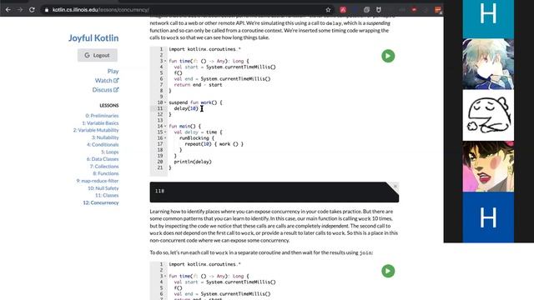The width and height of the screenshot is (534, 300).
Task: Open the Discuss external link
Action: click(x=106, y=90)
